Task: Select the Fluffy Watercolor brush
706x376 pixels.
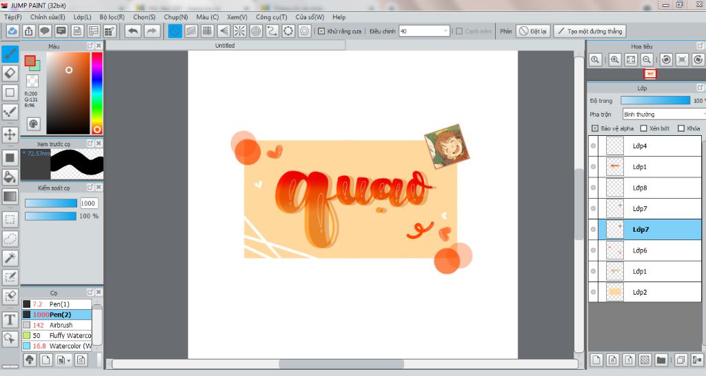Action: (57, 335)
